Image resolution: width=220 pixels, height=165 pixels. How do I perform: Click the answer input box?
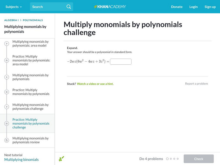click(x=120, y=61)
